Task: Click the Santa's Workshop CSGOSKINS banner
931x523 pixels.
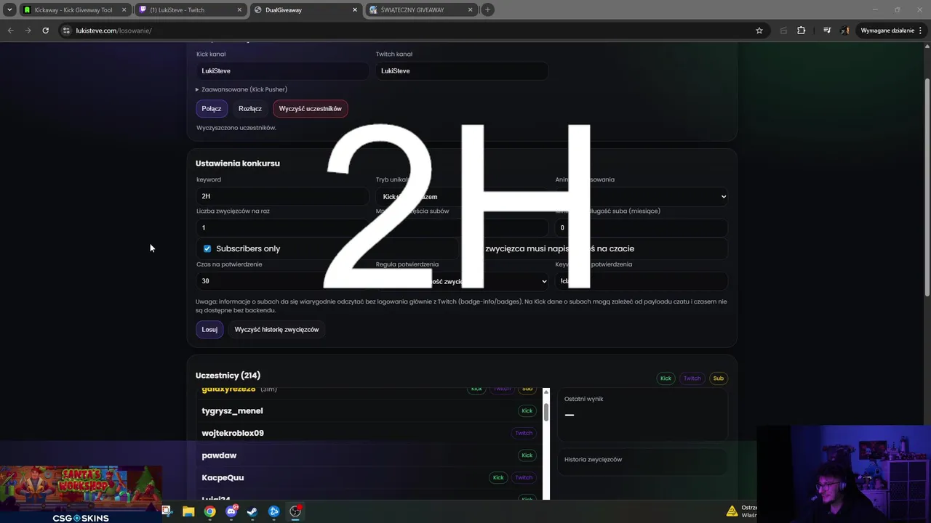Action: (x=81, y=494)
